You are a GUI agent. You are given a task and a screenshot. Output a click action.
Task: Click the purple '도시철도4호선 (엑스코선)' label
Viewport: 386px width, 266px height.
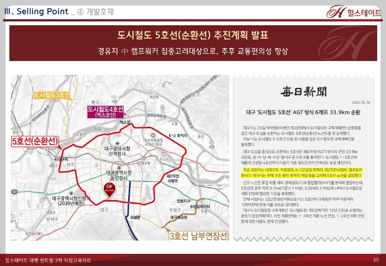(x=106, y=112)
